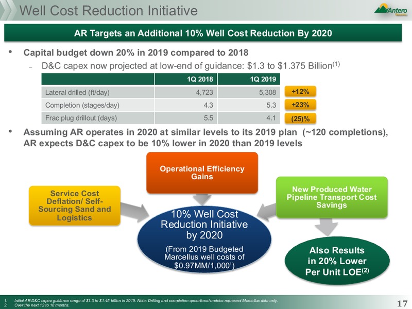Select the 'Assuming AR operates in 2020' bullet
The height and width of the screenshot is (309, 412).
205,138
